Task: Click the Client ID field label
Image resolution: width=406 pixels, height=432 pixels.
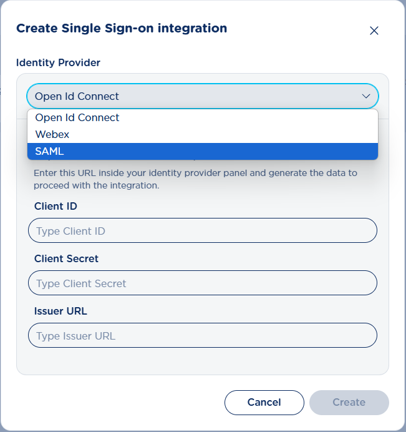Action: pyautogui.click(x=56, y=206)
